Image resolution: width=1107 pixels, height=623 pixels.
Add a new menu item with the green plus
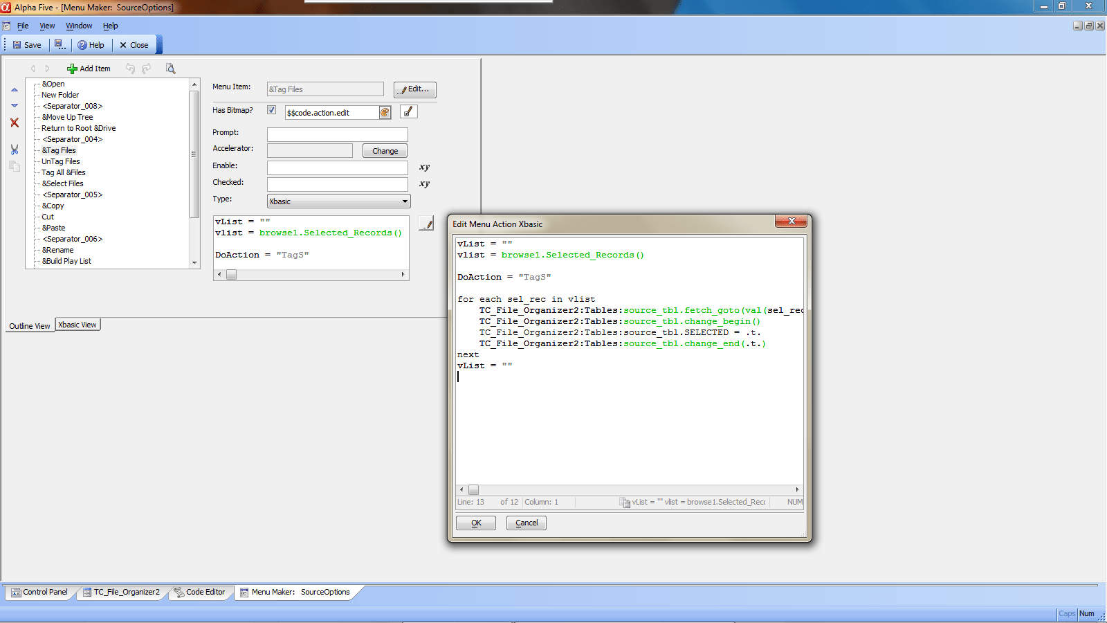click(73, 69)
